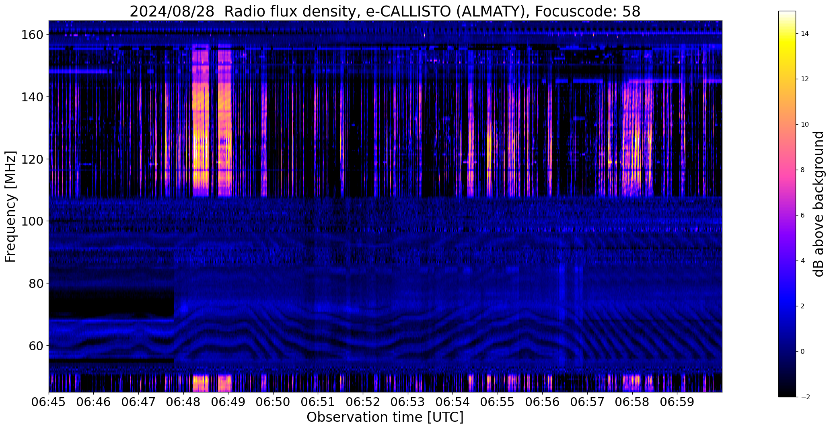The image size is (831, 429).
Task: Click the 06:49 time tick label
Action: (228, 402)
